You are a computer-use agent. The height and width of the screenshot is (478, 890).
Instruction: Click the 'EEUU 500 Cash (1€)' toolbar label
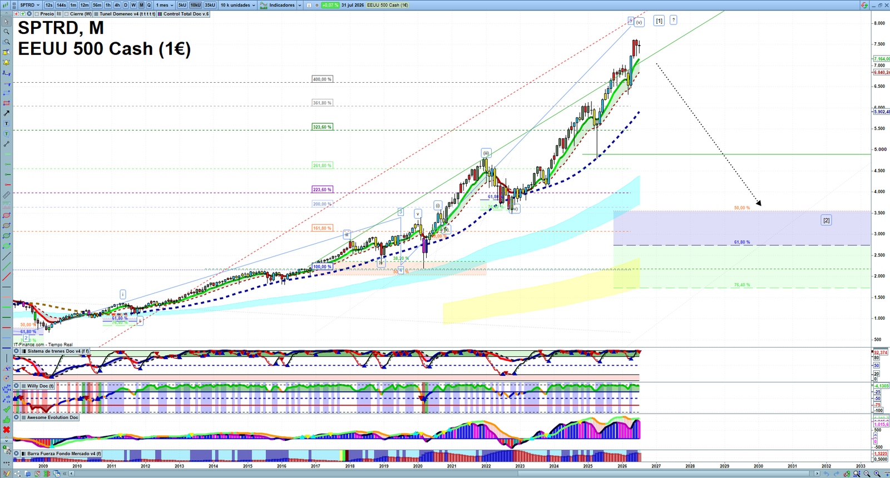coord(387,5)
